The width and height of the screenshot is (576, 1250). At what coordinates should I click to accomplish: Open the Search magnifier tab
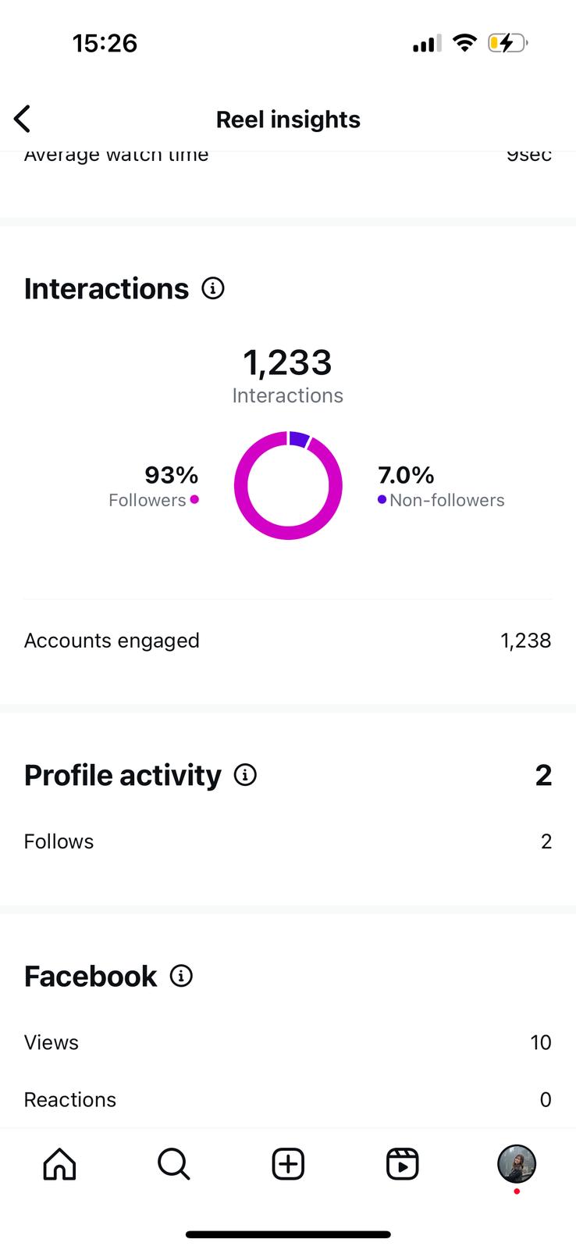tap(173, 1164)
